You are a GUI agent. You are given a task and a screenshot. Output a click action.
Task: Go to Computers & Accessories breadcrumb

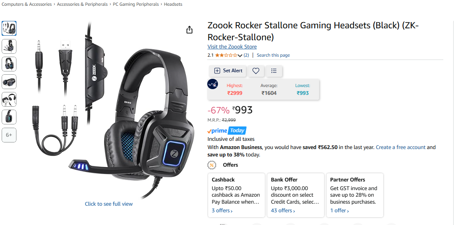(x=27, y=5)
